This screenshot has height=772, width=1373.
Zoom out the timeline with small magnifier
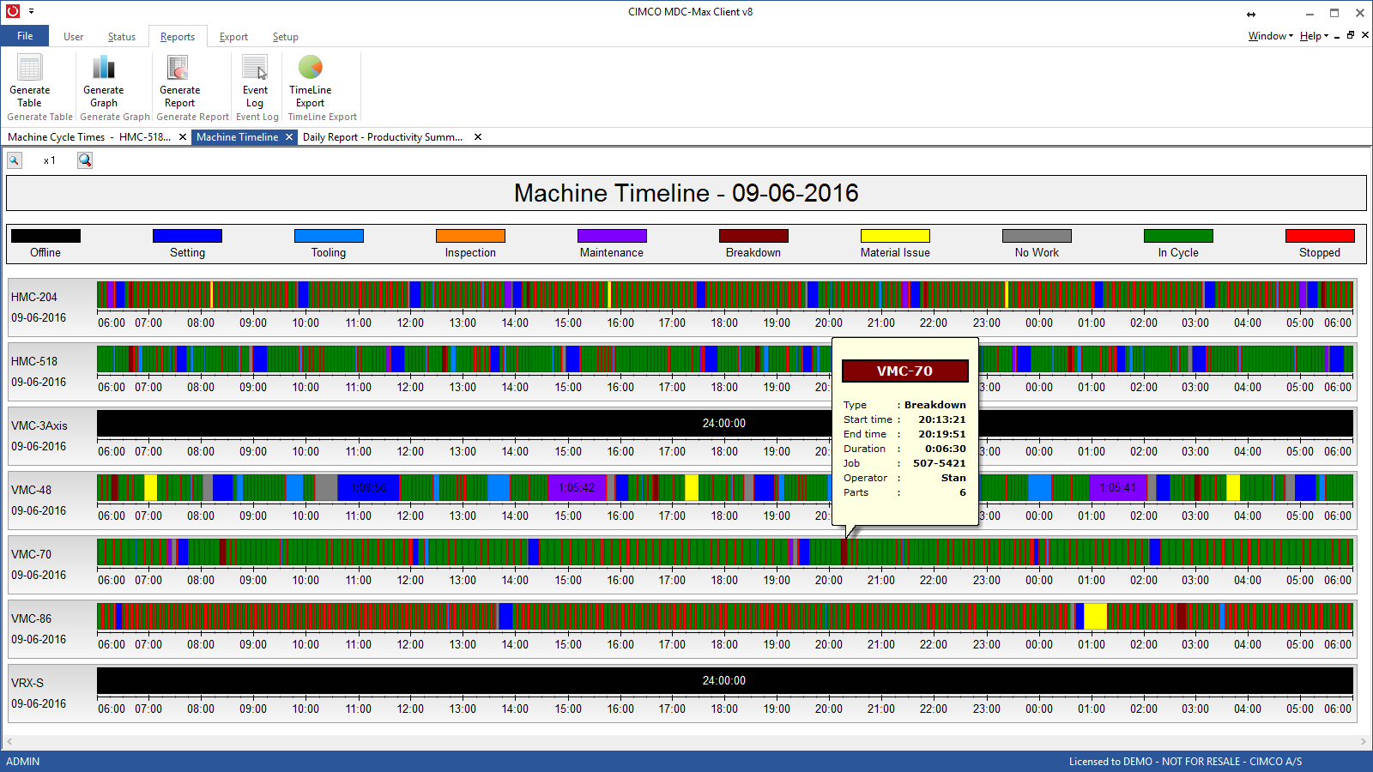coord(15,160)
